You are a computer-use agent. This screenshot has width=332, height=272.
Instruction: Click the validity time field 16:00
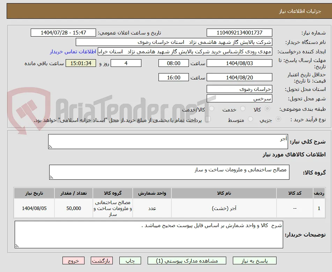[174, 77]
